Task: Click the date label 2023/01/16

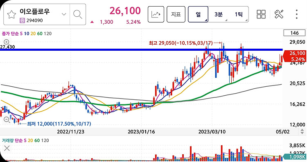Action: 141,132
